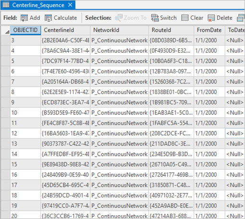Click the RouteId cell of row 9

pos(171,103)
